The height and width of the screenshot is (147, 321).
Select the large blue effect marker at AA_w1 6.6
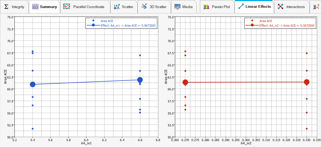pos(140,80)
